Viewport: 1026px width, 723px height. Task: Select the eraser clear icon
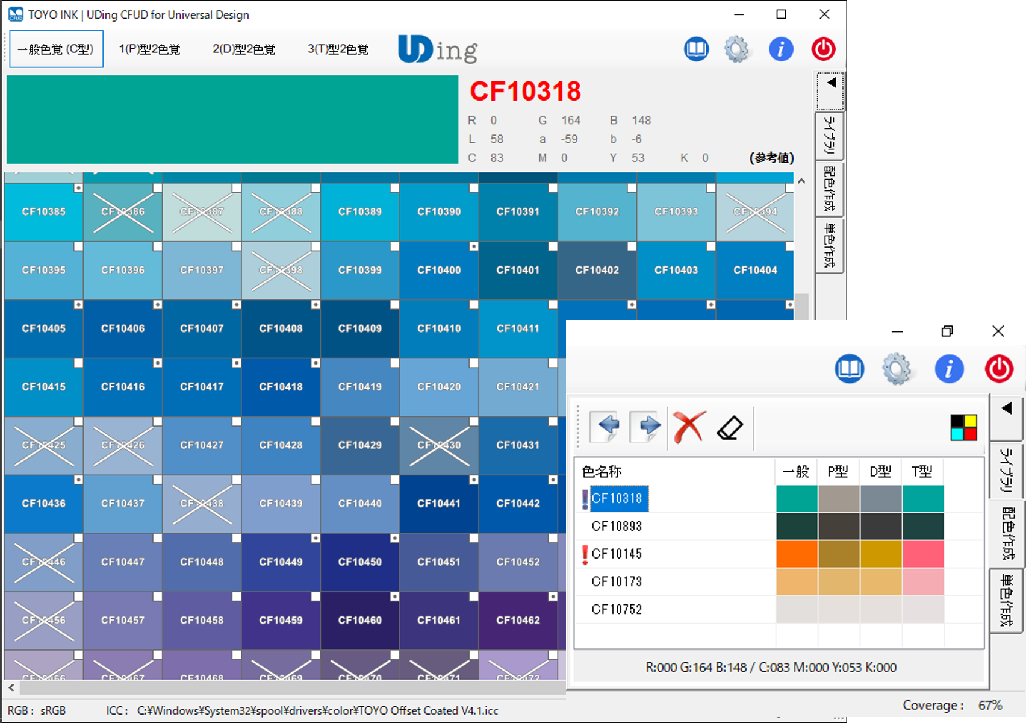(730, 428)
